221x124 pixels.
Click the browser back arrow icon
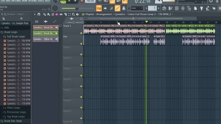[x=2, y=14]
